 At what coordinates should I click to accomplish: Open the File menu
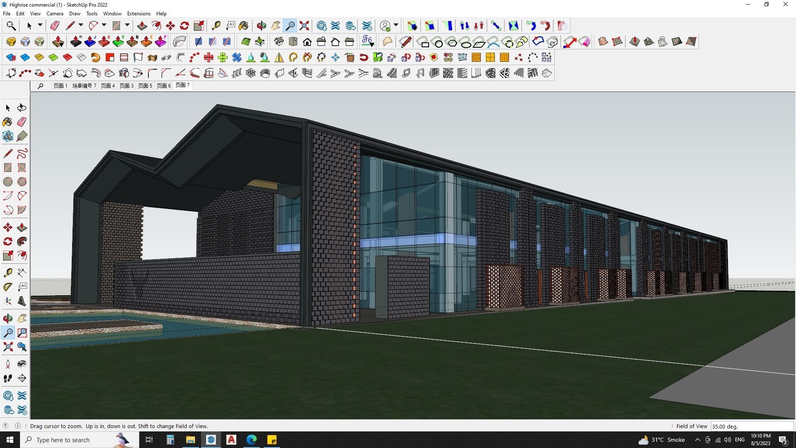point(7,13)
